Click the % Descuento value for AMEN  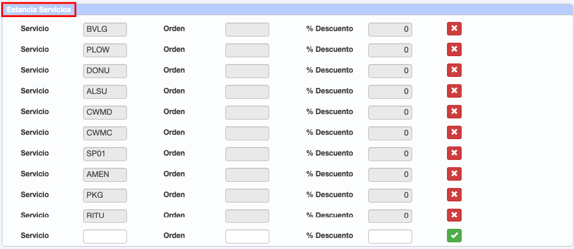(x=390, y=175)
